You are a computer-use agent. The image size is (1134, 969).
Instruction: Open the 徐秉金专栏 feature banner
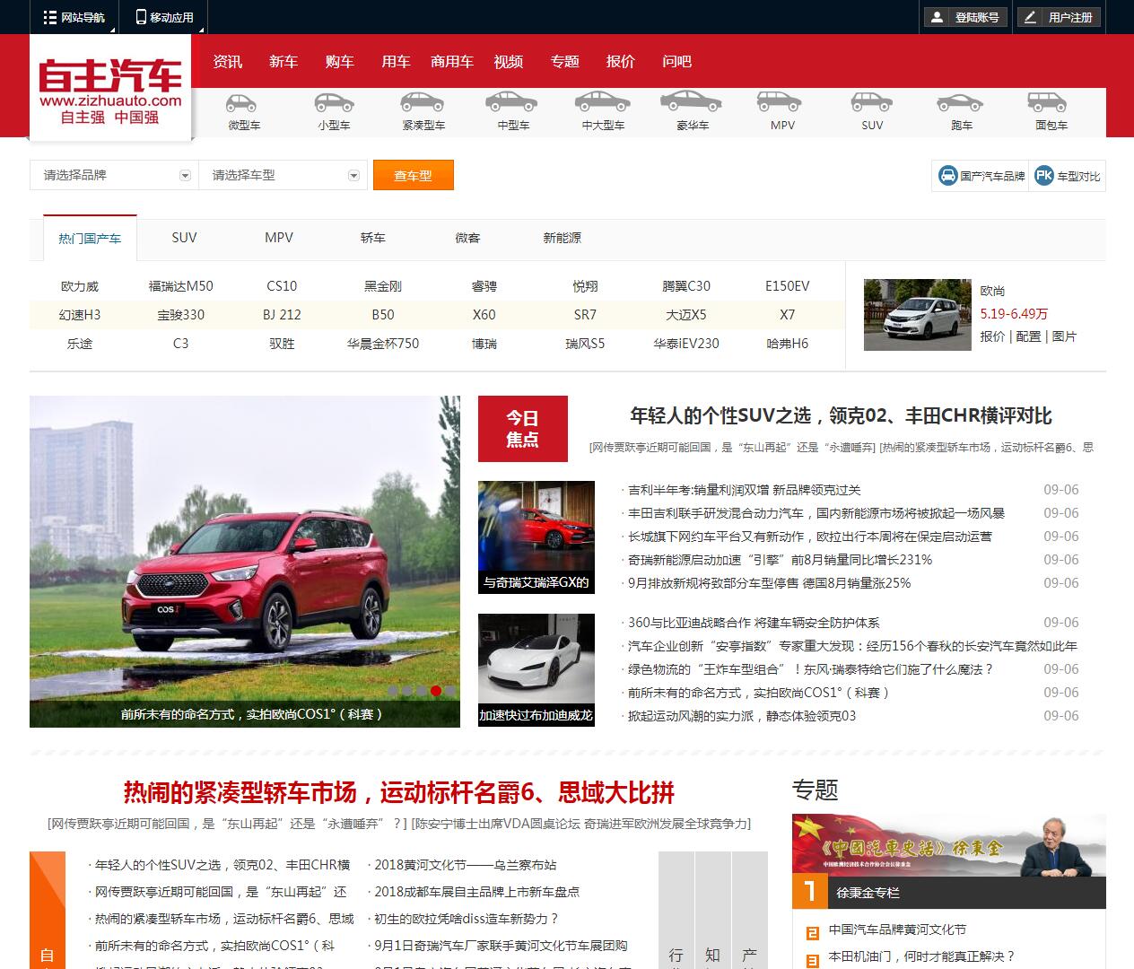949,861
